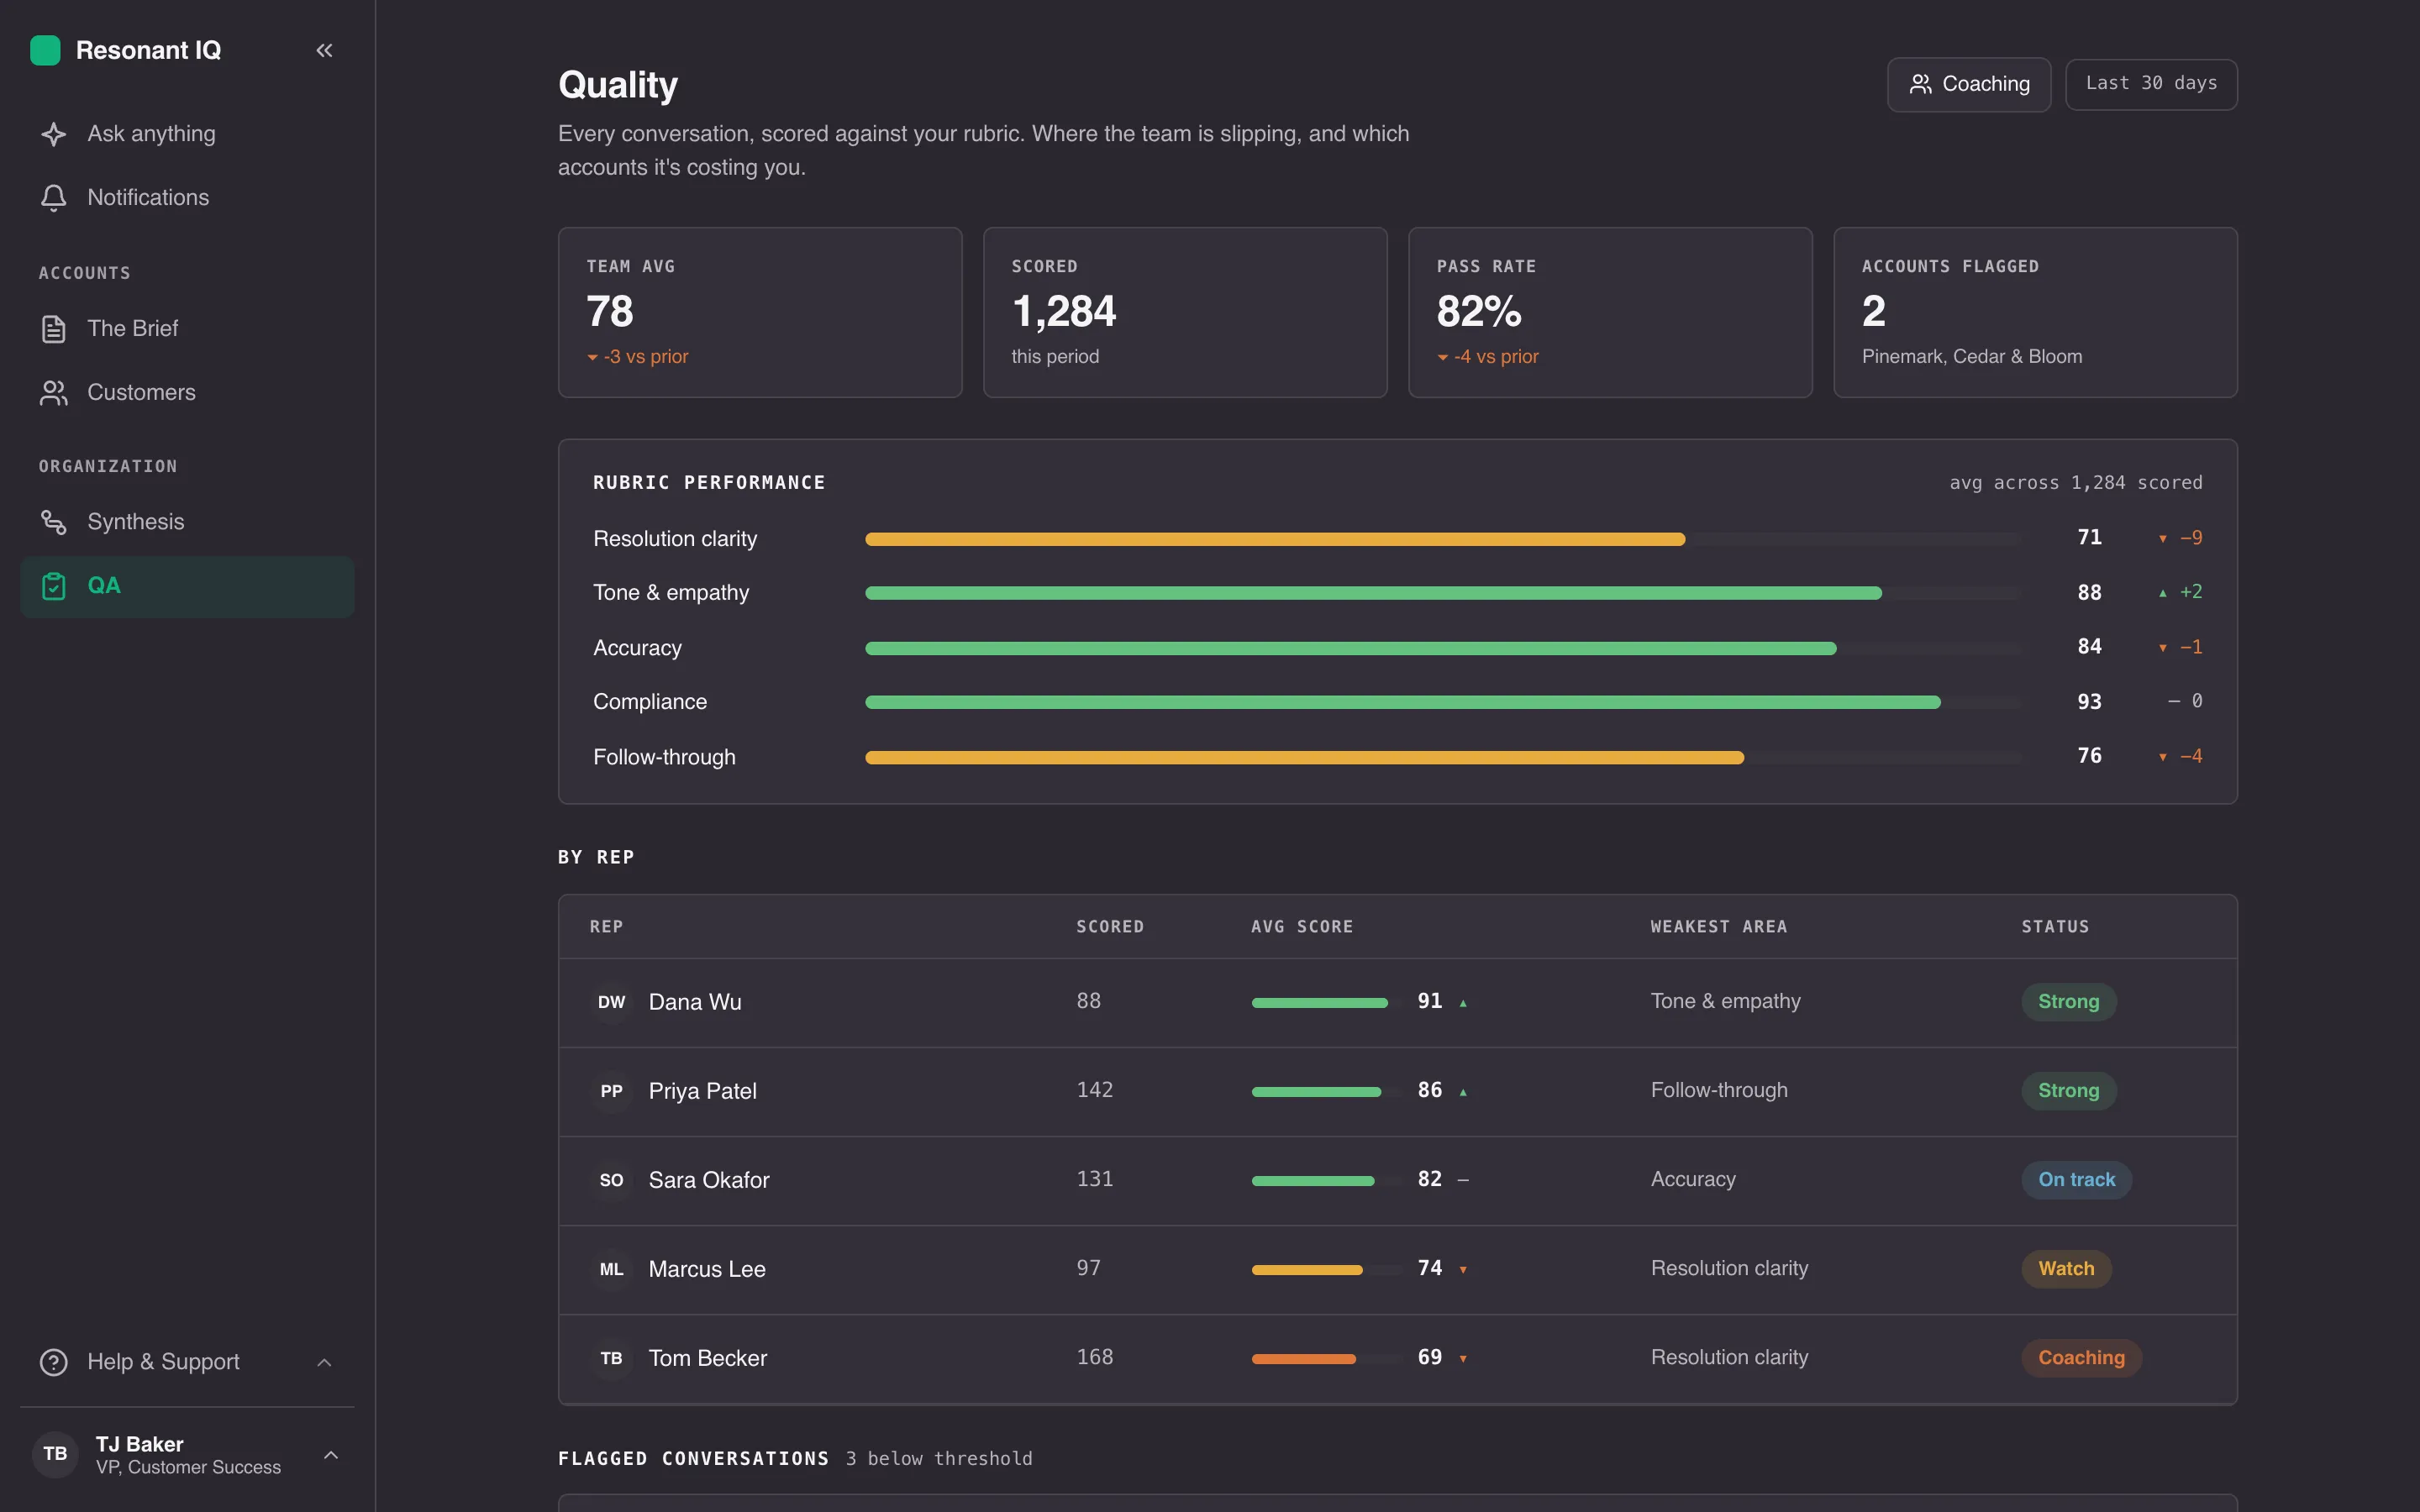Go to The Brief page
Screen dimensions: 2420x1512
187,329
